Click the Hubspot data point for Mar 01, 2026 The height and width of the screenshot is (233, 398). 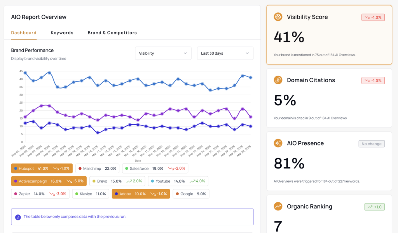tap(25, 73)
